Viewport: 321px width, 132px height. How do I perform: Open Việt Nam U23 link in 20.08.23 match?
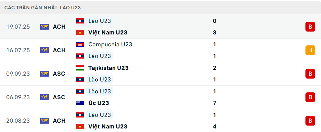(x=108, y=127)
